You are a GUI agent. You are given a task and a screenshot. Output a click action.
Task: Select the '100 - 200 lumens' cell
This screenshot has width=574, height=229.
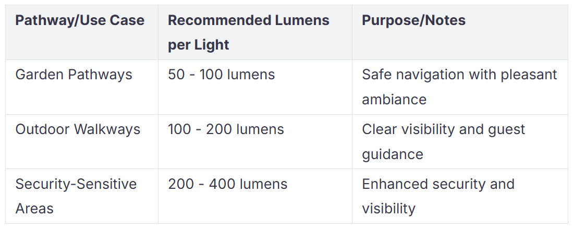226,129
